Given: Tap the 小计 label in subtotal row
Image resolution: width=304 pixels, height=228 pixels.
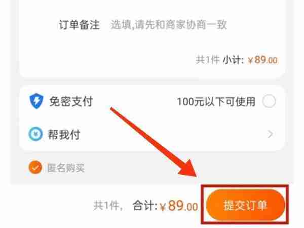Looking at the screenshot, I should pyautogui.click(x=233, y=60).
